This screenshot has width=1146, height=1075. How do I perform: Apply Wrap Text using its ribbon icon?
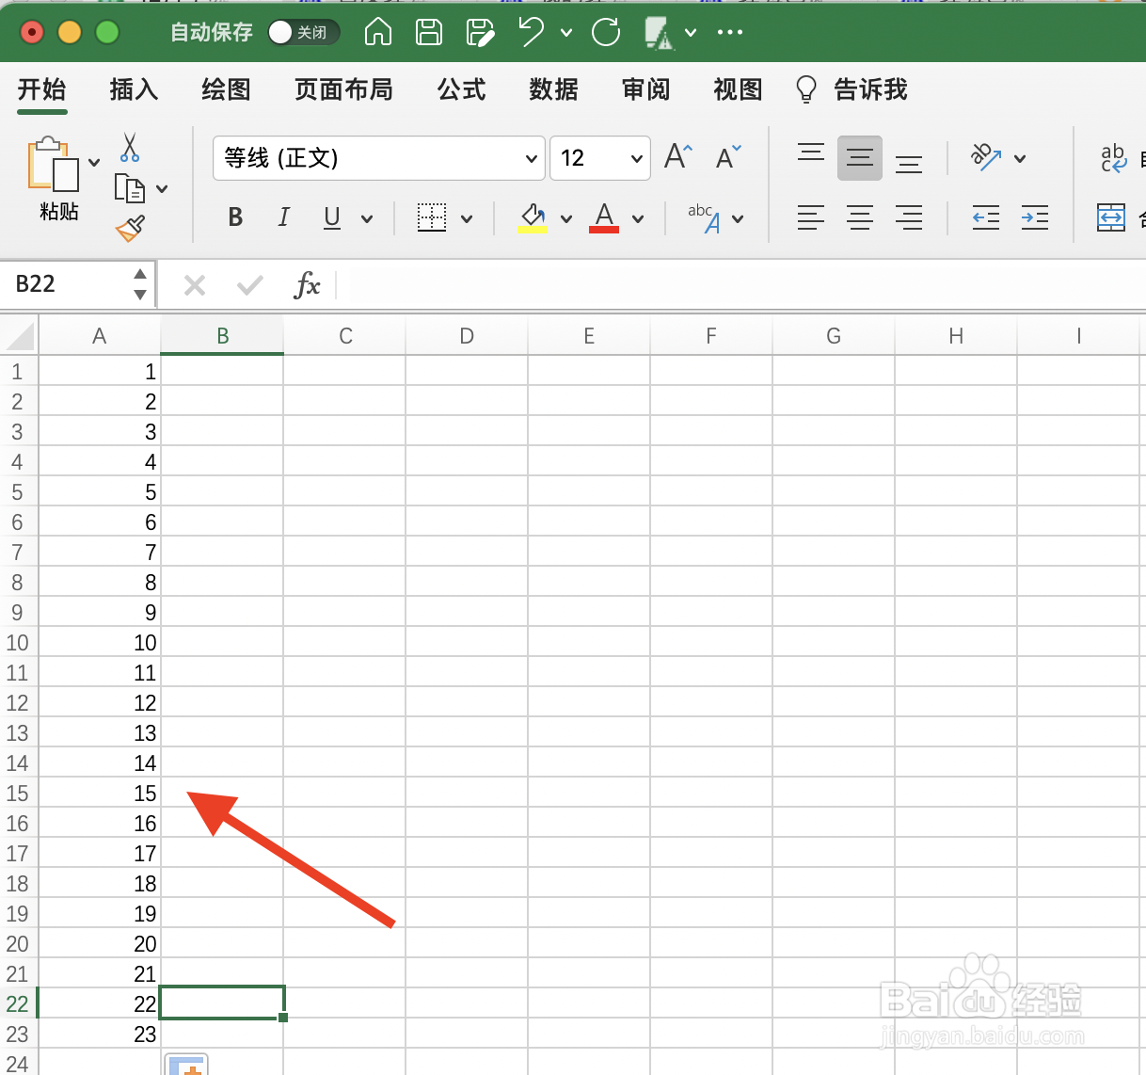click(1112, 157)
